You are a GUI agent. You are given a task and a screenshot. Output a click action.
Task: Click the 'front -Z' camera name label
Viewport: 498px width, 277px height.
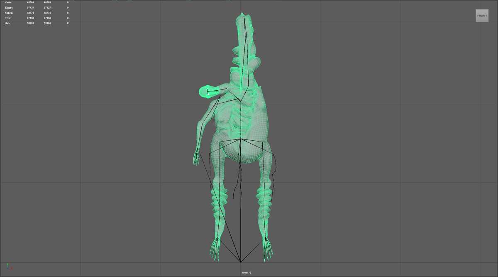coord(247,272)
